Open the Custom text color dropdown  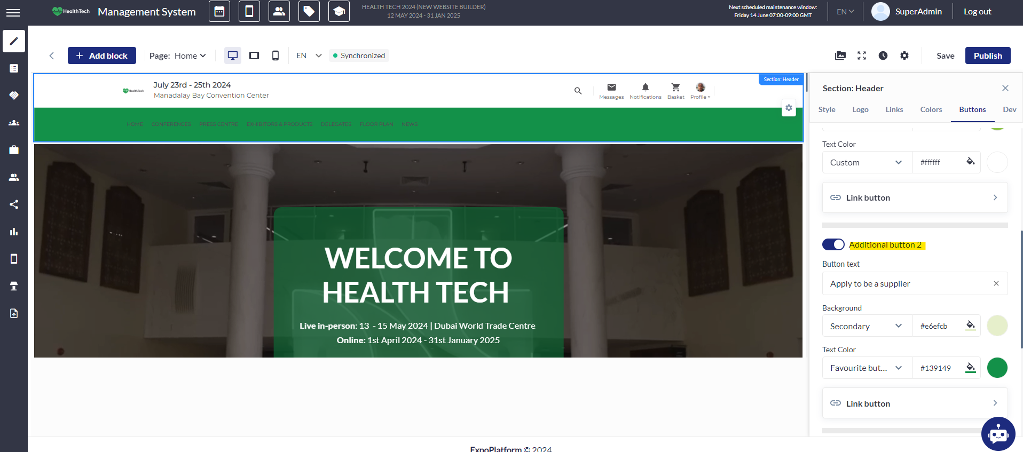click(867, 162)
